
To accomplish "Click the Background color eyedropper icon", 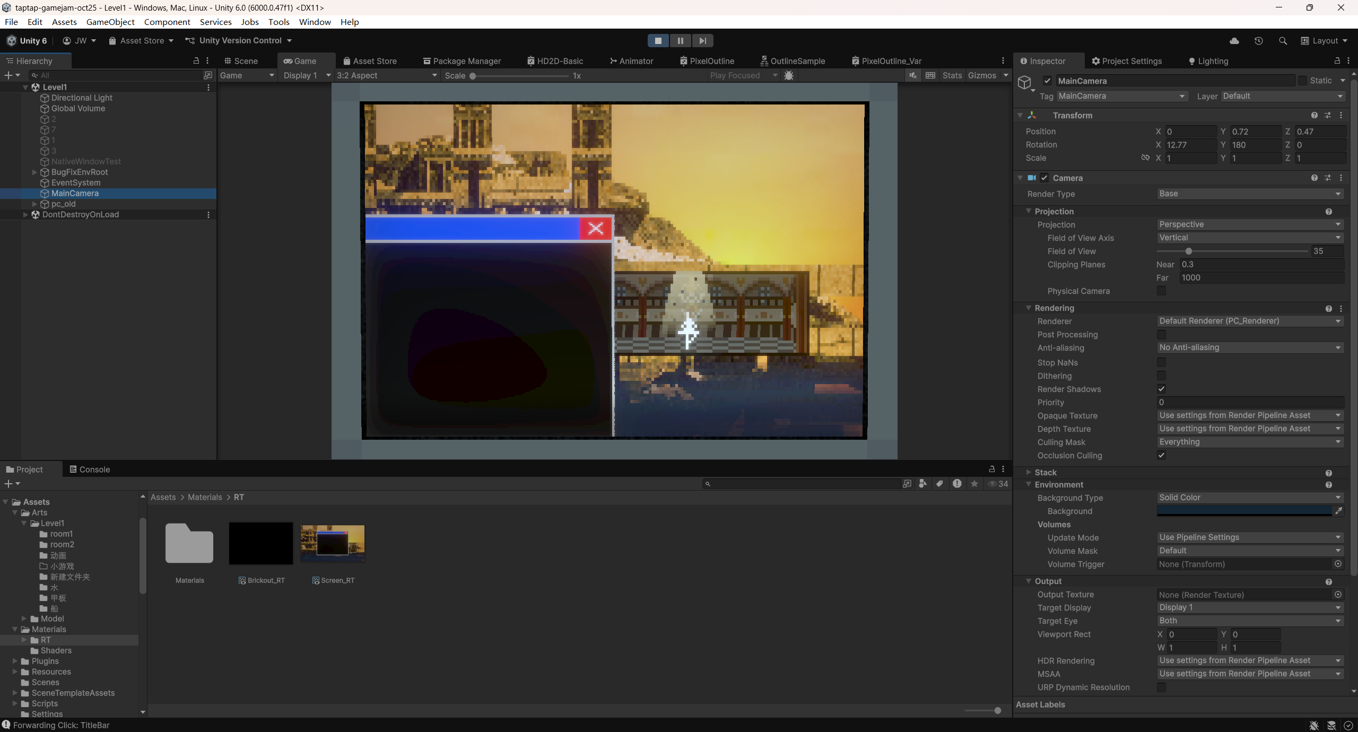I will pyautogui.click(x=1339, y=511).
